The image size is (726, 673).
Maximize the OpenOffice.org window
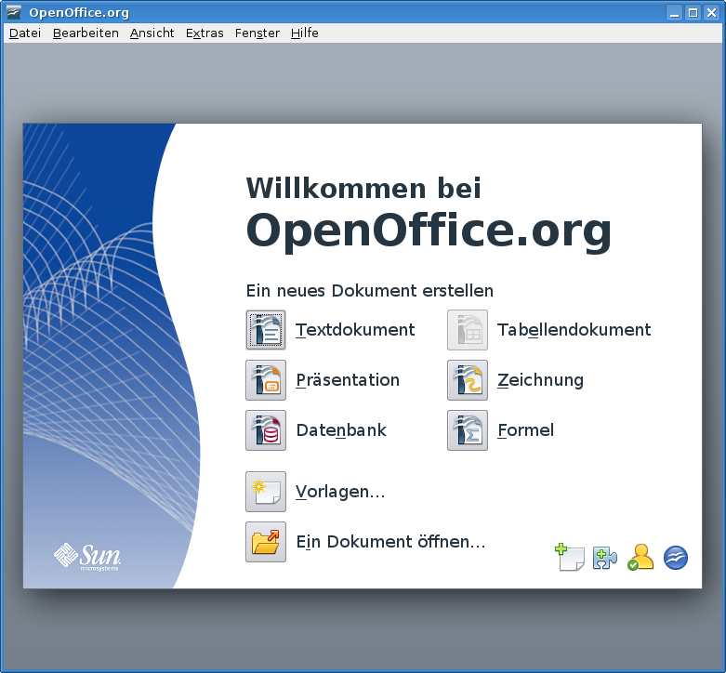(x=693, y=12)
